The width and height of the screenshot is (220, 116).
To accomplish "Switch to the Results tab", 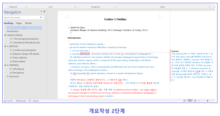I will pos(28,23).
